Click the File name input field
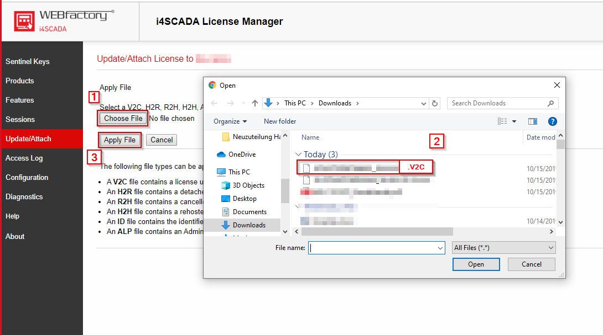Viewport: 603px width, 335px height. [x=373, y=248]
